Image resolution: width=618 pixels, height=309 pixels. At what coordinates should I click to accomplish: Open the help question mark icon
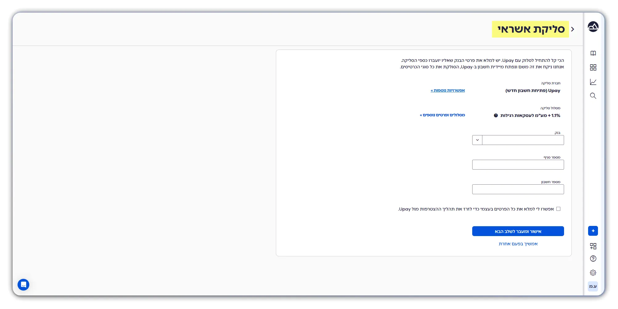coord(593,259)
